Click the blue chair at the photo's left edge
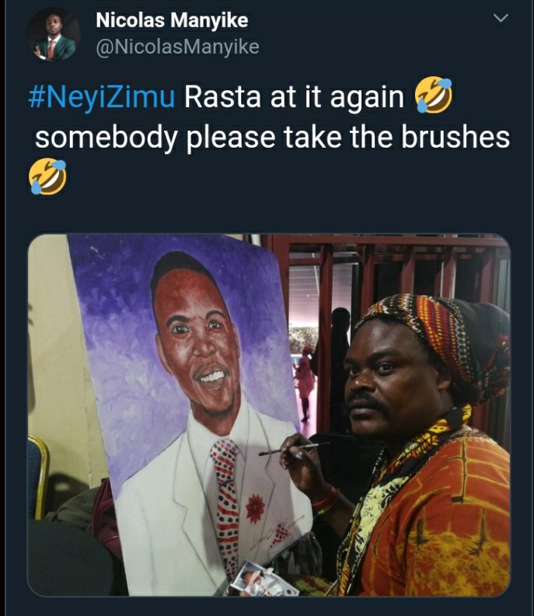Screen dimensions: 534x616 (38, 478)
